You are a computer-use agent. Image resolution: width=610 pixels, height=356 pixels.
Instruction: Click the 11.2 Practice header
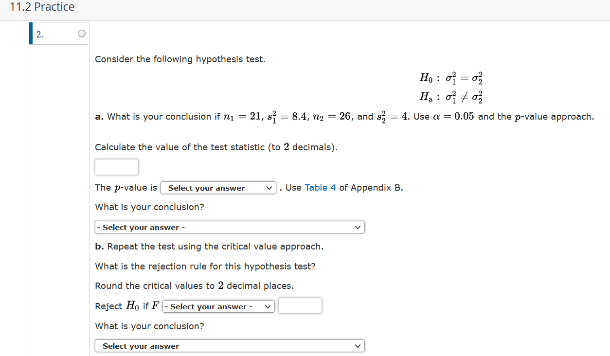(42, 7)
